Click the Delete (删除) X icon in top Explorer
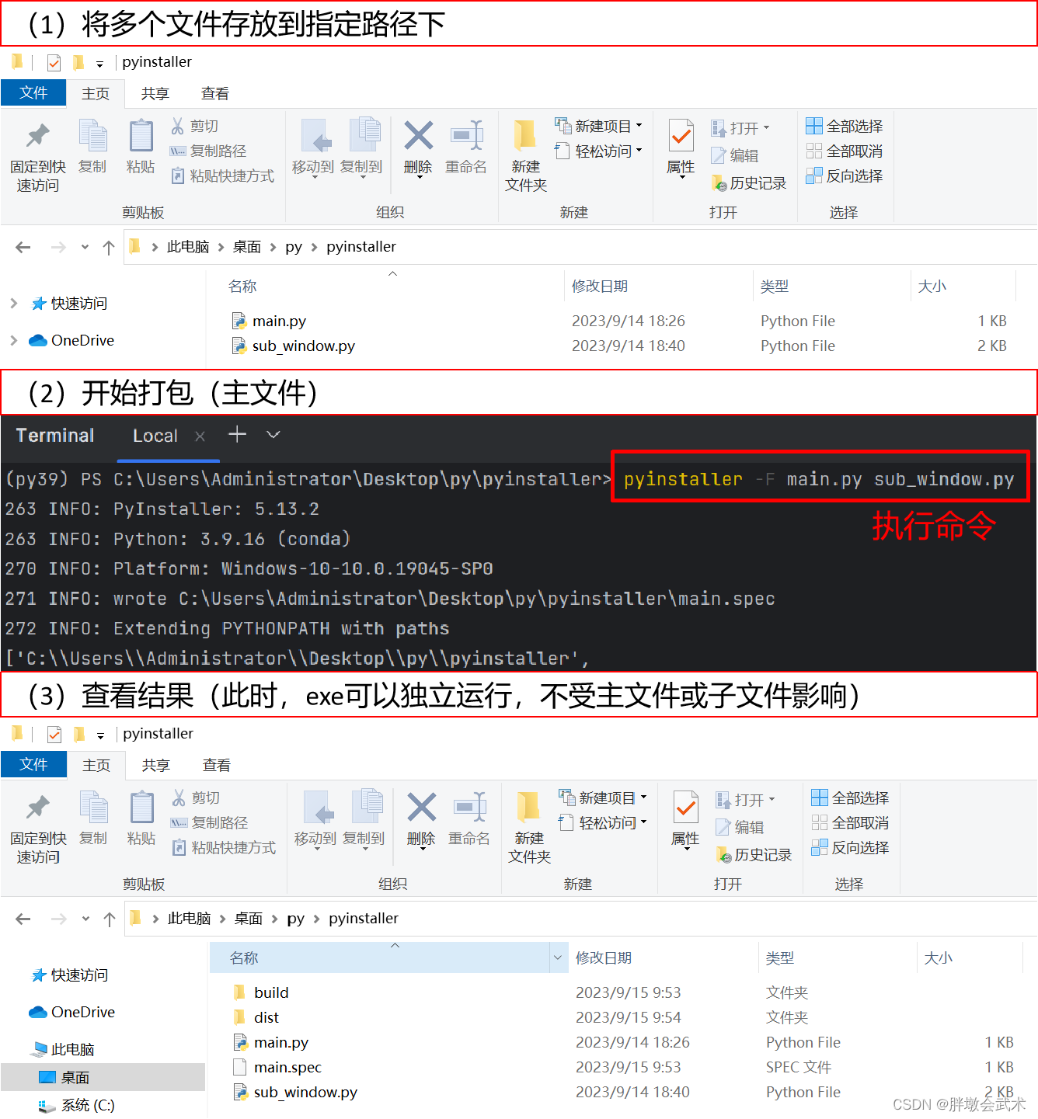The height and width of the screenshot is (1119, 1038). pyautogui.click(x=418, y=136)
